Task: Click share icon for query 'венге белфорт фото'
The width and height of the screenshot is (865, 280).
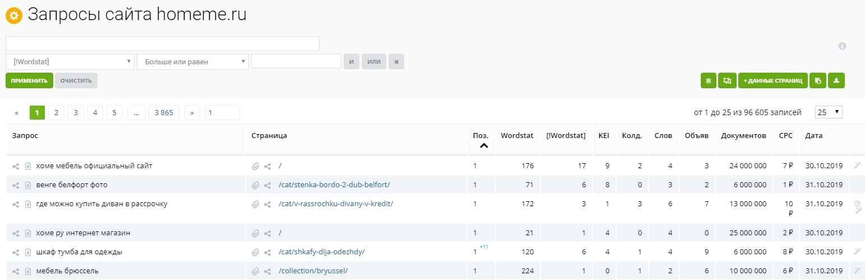Action: click(16, 185)
